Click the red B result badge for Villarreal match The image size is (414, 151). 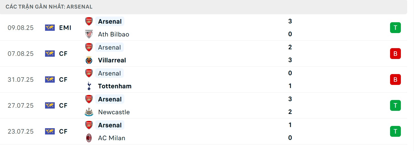click(x=395, y=54)
